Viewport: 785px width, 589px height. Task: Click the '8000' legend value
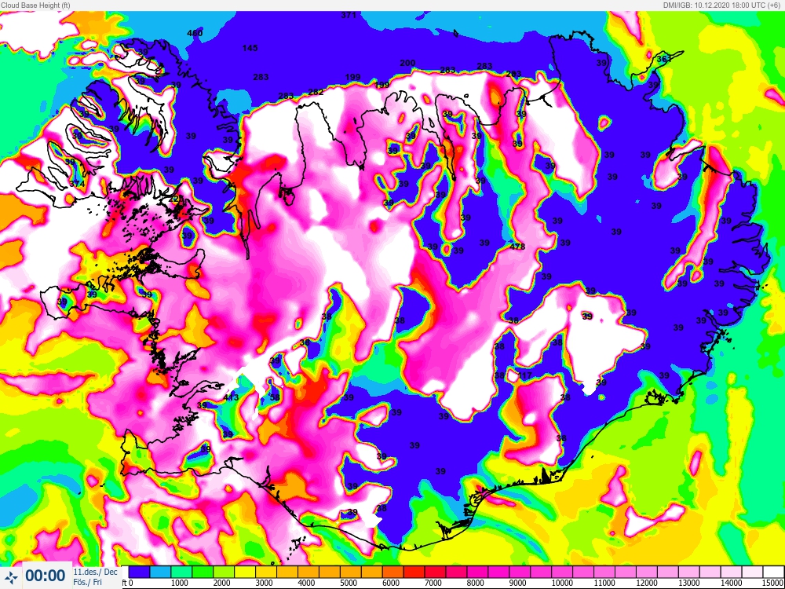(476, 583)
